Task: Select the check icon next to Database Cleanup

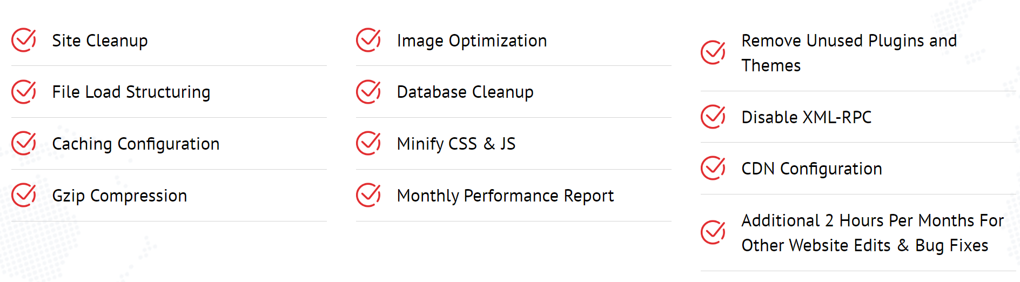Action: click(x=368, y=92)
